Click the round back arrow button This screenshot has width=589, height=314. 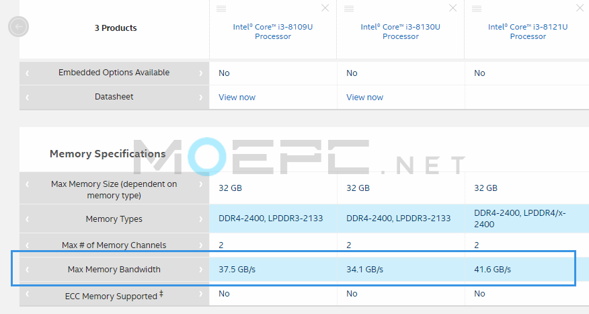pos(18,27)
